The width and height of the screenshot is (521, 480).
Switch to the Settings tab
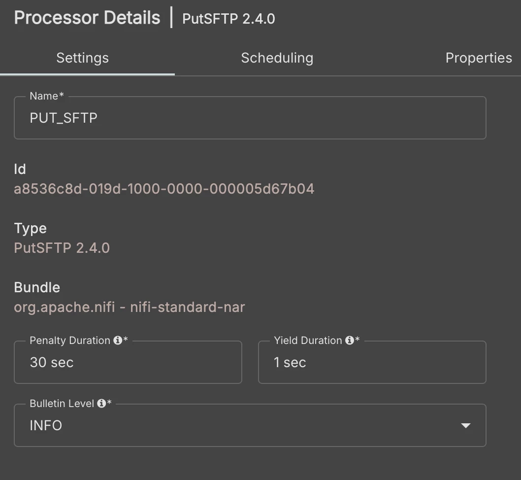point(82,58)
